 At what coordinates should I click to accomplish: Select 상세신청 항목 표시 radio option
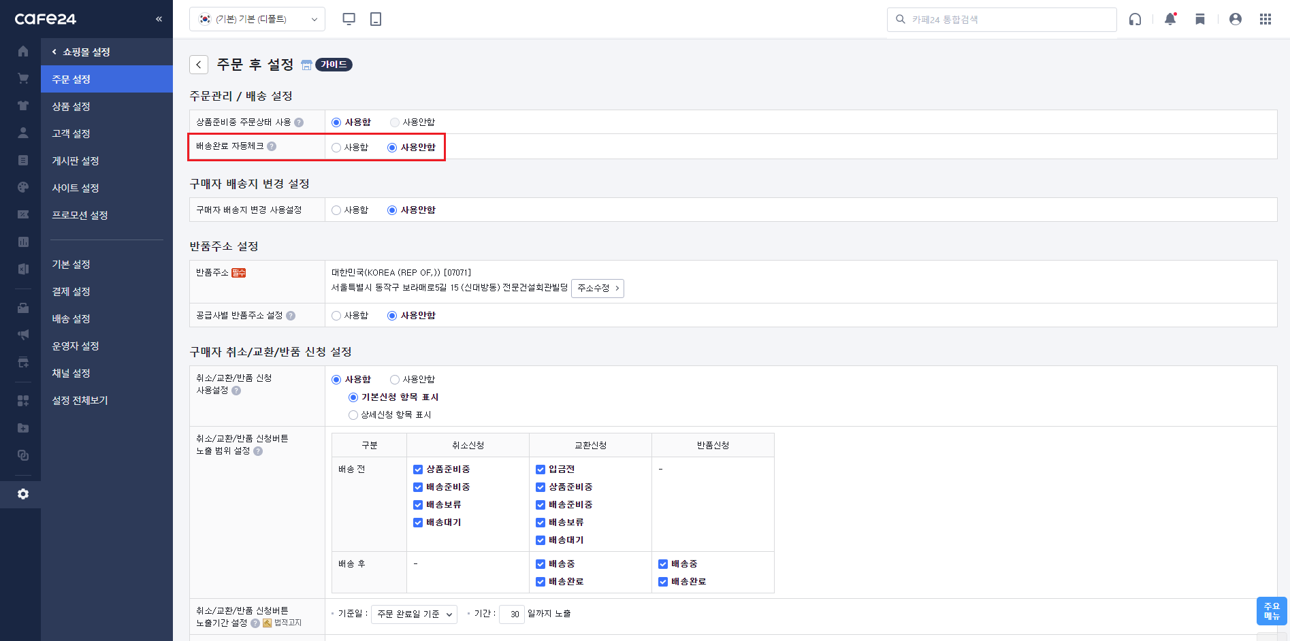coord(353,415)
